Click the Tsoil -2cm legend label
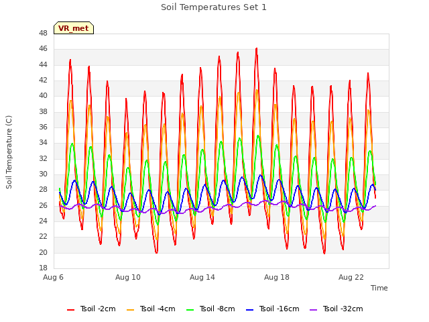This screenshot has height=322, width=429. pos(98,309)
